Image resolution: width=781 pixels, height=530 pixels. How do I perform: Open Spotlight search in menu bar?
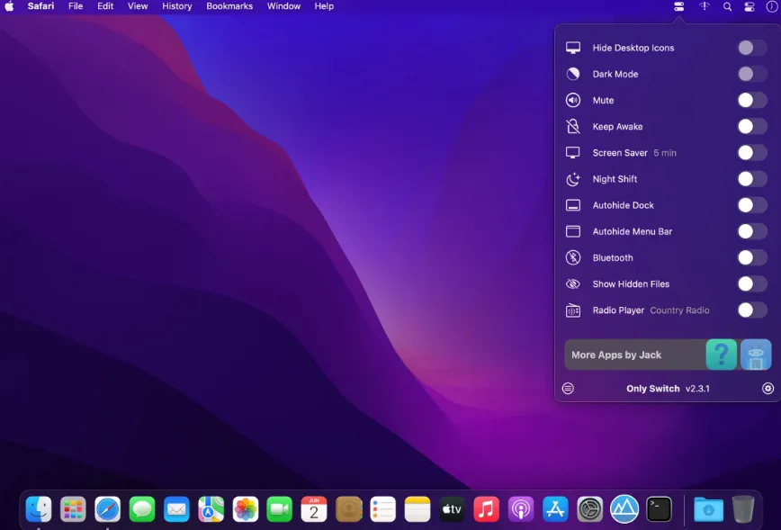tap(727, 6)
